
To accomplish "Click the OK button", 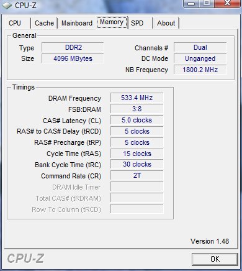I will 215,259.
